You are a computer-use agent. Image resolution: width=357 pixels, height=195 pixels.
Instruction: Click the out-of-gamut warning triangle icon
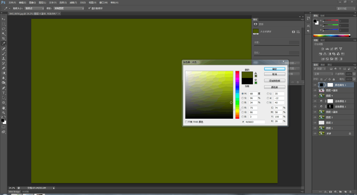(x=256, y=73)
